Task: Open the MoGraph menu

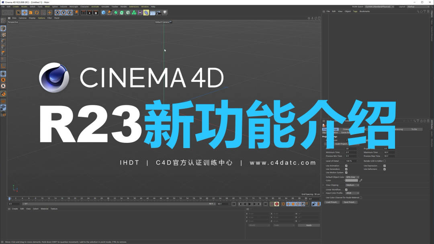Action: (74, 7)
